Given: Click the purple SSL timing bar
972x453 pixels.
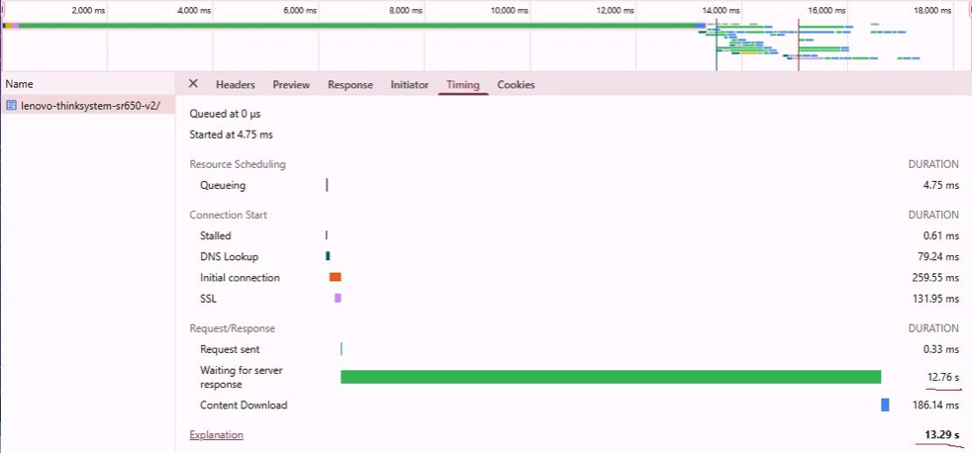Looking at the screenshot, I should 338,299.
